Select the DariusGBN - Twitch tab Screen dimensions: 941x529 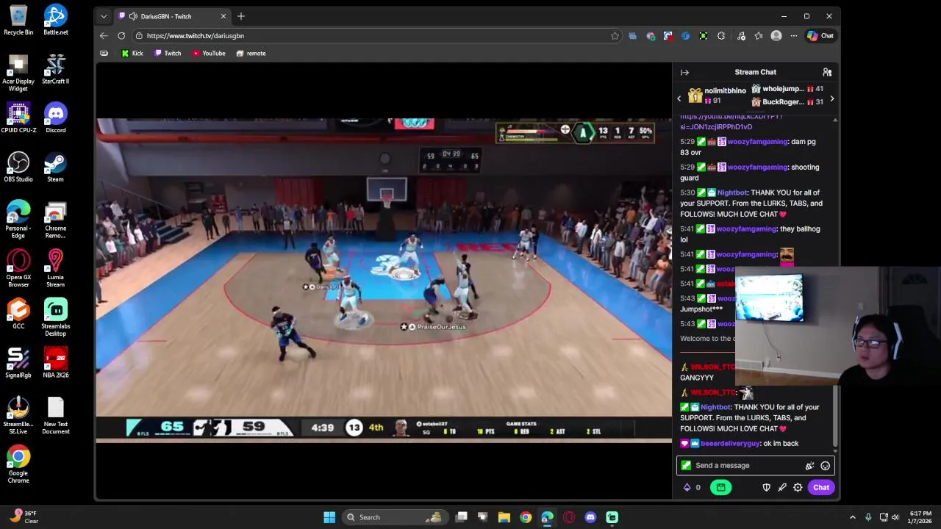(x=171, y=16)
